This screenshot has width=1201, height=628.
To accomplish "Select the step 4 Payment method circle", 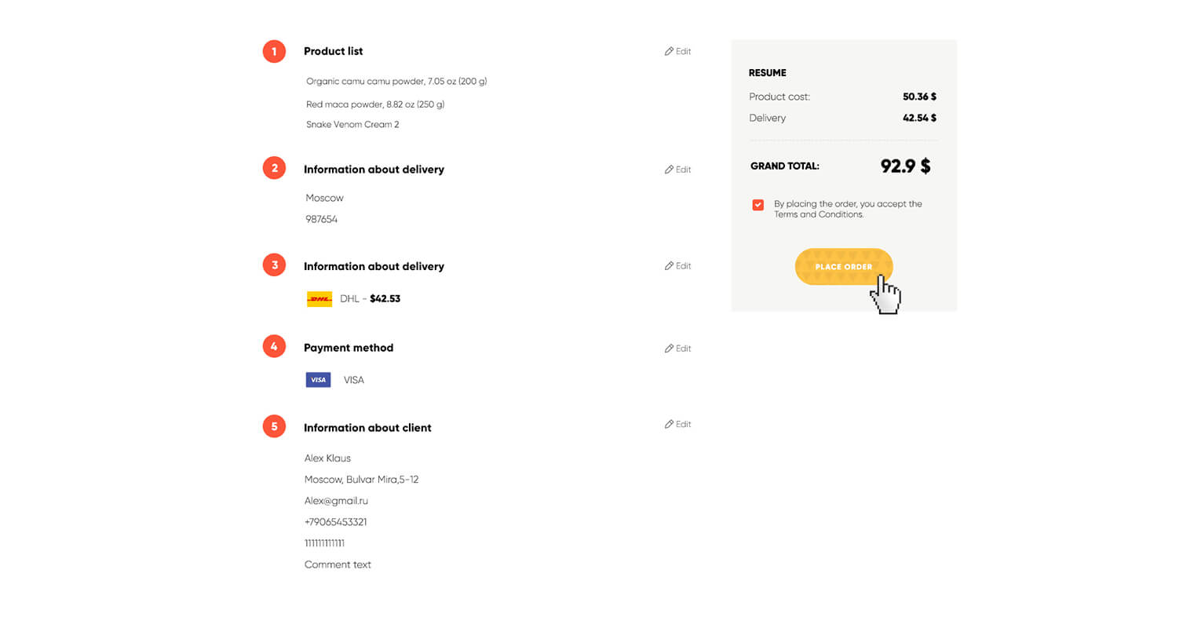I will click(274, 346).
